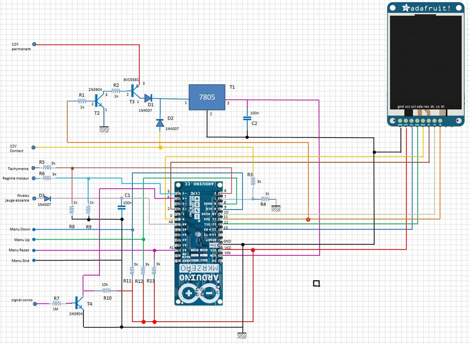Select the 12V Contact terminal dot
This screenshot has width=470, height=344.
point(34,147)
